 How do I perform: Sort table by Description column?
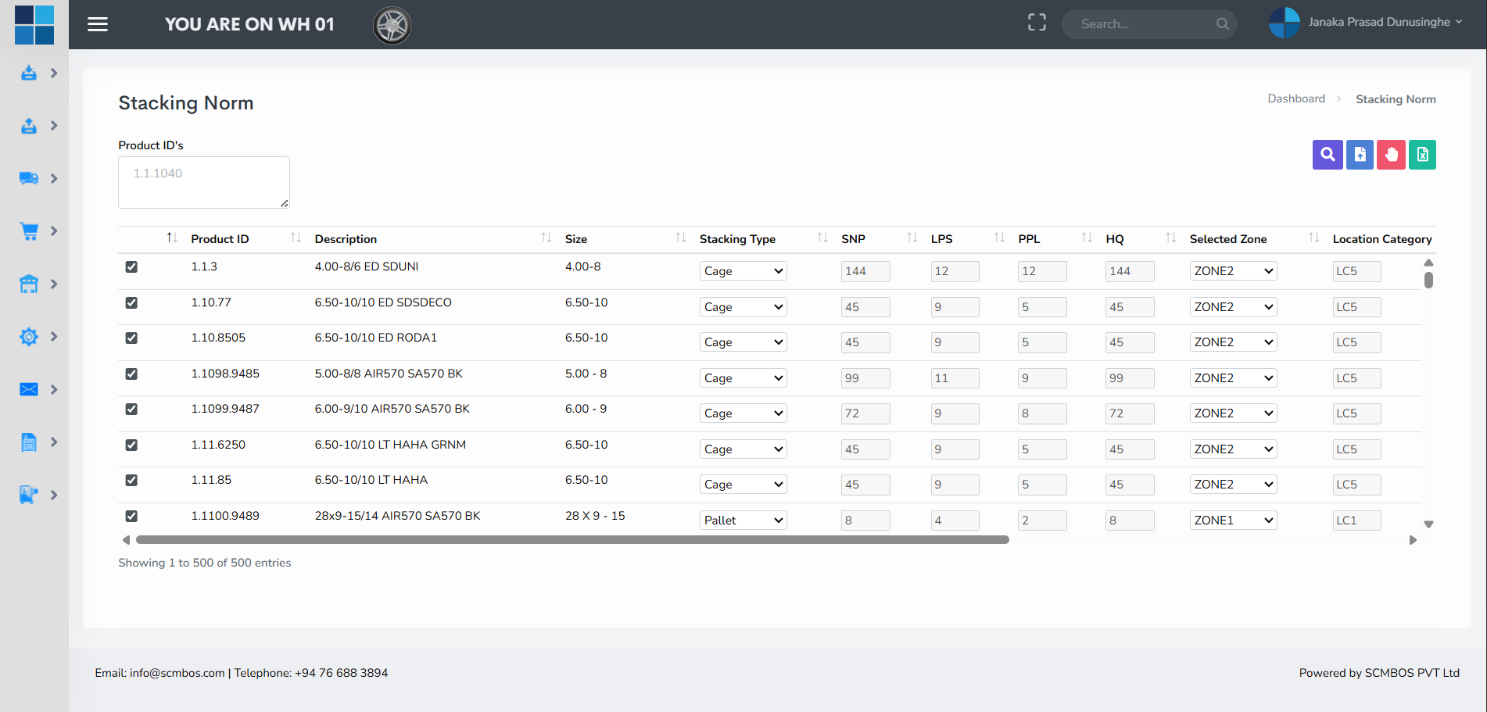[346, 239]
